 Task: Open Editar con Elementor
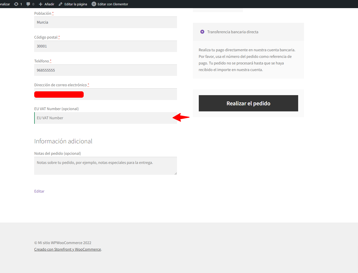tap(110, 4)
